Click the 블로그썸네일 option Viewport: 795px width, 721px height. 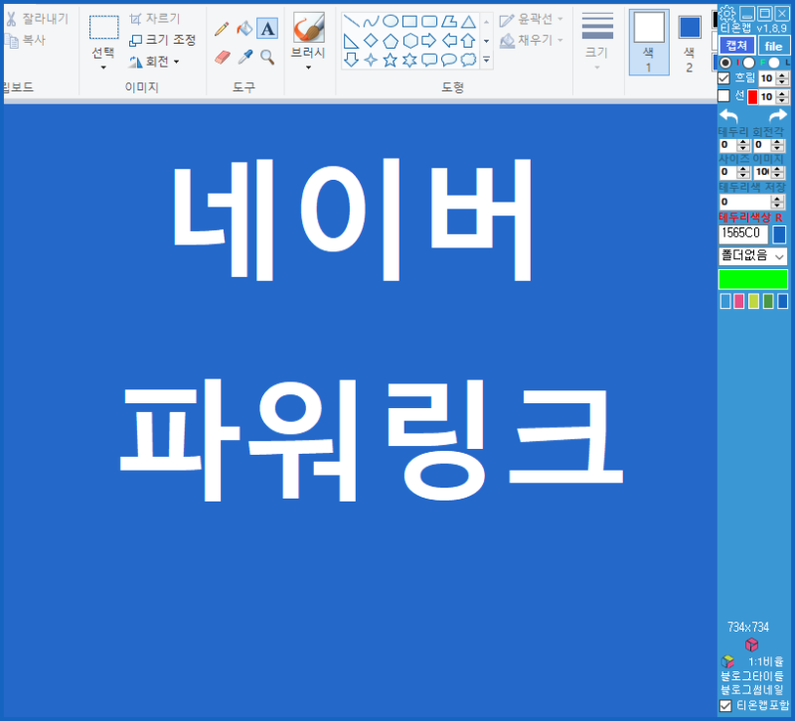(752, 689)
